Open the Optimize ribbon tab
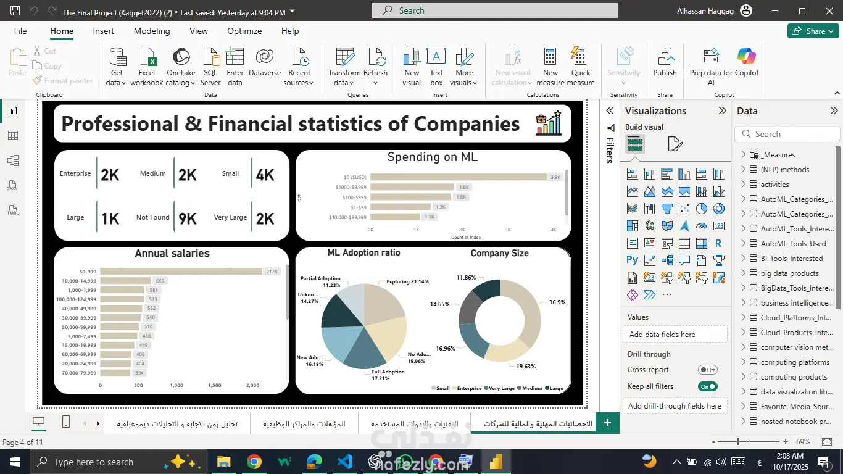The image size is (843, 474). pos(244,31)
